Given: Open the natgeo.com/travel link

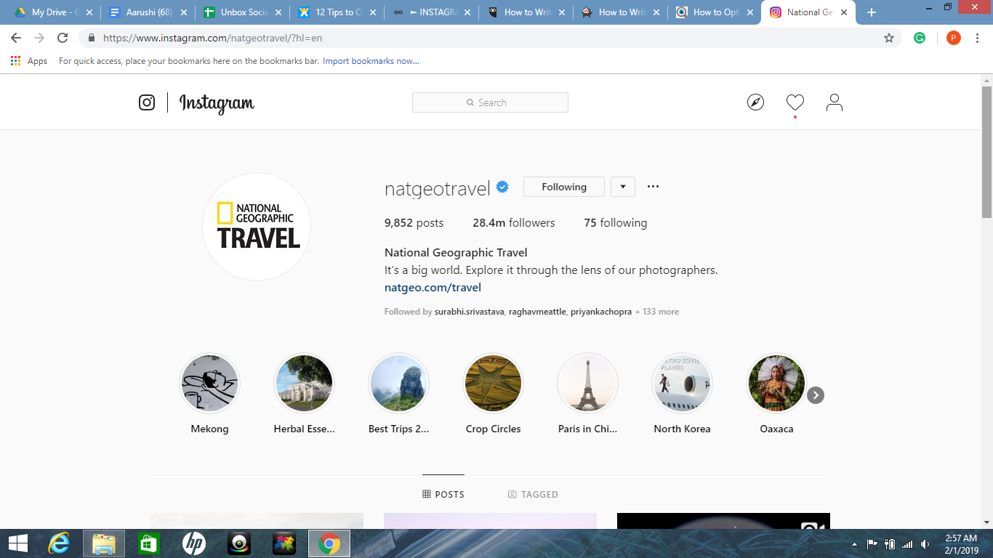Looking at the screenshot, I should click(433, 287).
